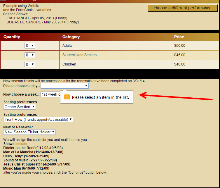Click the 'choose a different performance' button

[183, 8]
